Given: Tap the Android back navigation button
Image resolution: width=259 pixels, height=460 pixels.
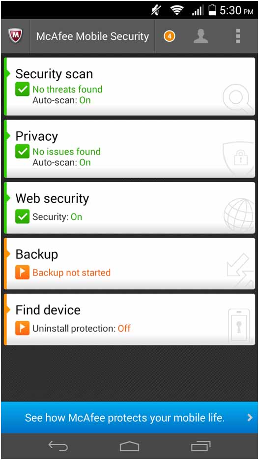Looking at the screenshot, I should point(58,446).
